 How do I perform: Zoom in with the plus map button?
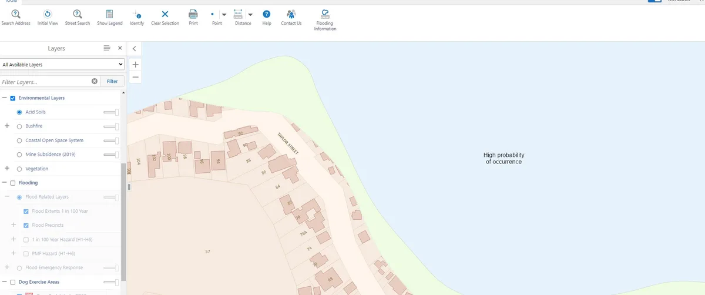[x=136, y=65]
